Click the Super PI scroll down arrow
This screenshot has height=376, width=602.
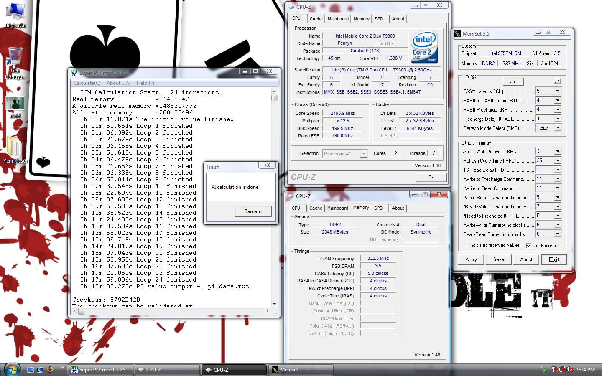click(x=275, y=304)
